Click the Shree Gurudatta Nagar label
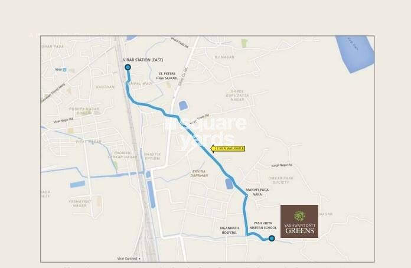Viewport: 411px width, 268px height. pos(237,96)
